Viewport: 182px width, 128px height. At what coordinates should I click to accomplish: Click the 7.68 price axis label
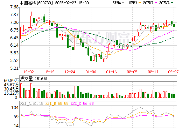point(14,7)
